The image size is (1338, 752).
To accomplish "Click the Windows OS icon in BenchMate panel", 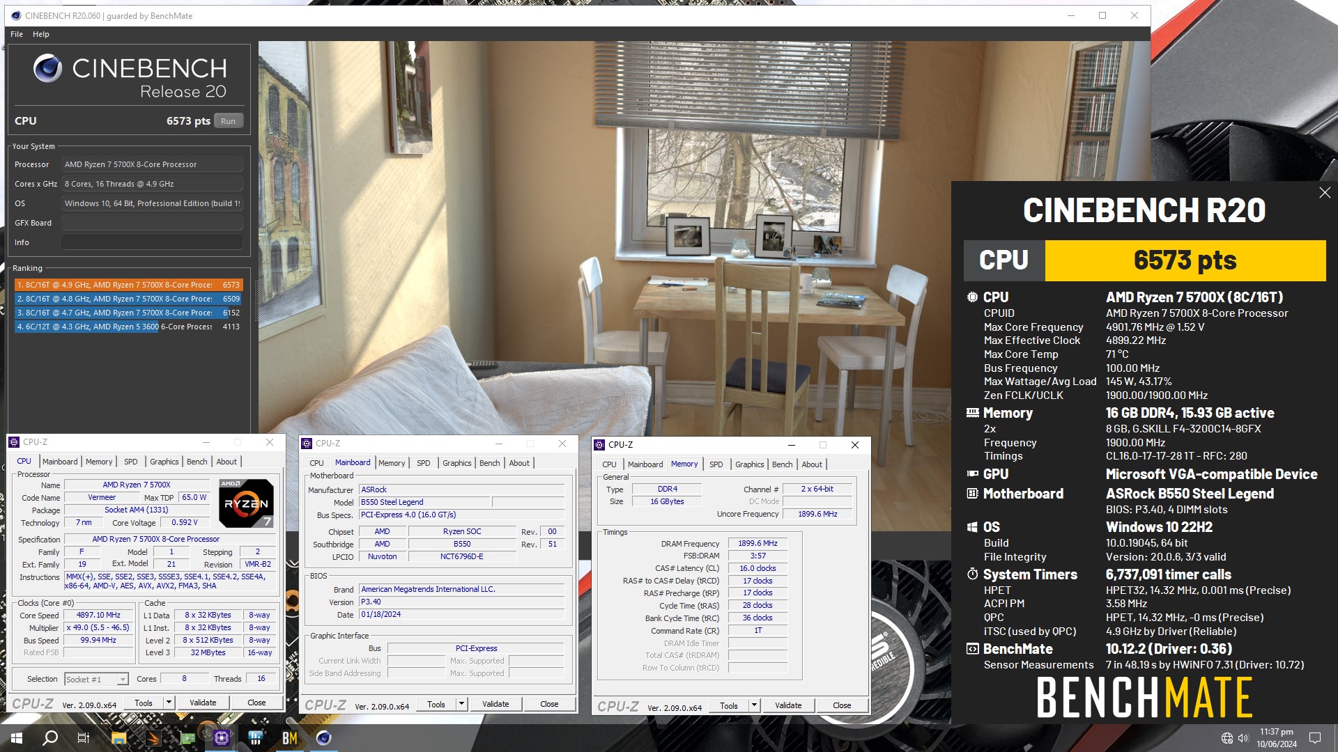I will click(x=972, y=527).
